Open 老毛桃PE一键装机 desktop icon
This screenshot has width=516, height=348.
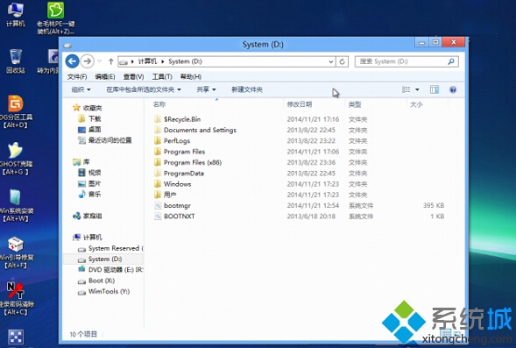pyautogui.click(x=55, y=18)
